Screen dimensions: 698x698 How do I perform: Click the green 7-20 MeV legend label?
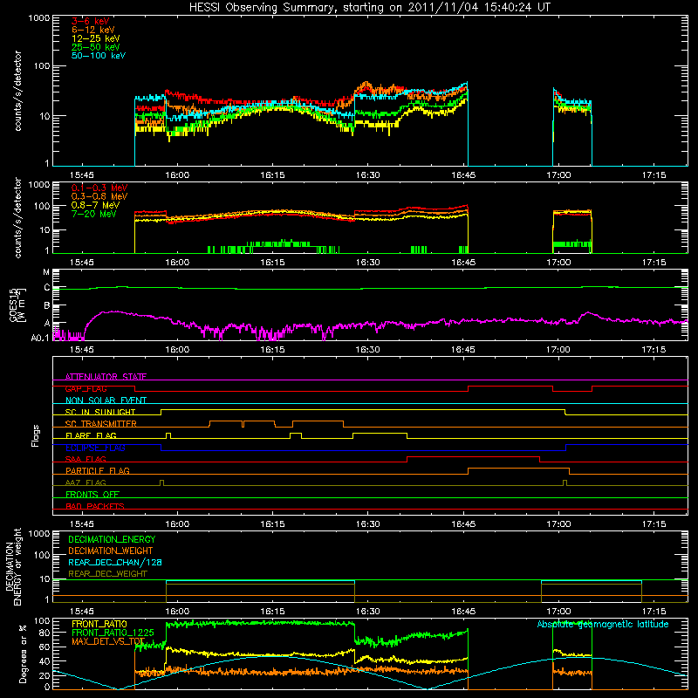point(93,214)
